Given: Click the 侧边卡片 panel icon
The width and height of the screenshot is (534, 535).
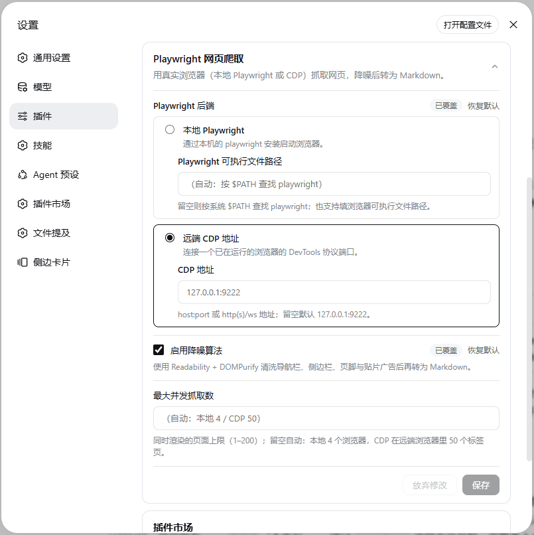Looking at the screenshot, I should [x=23, y=262].
